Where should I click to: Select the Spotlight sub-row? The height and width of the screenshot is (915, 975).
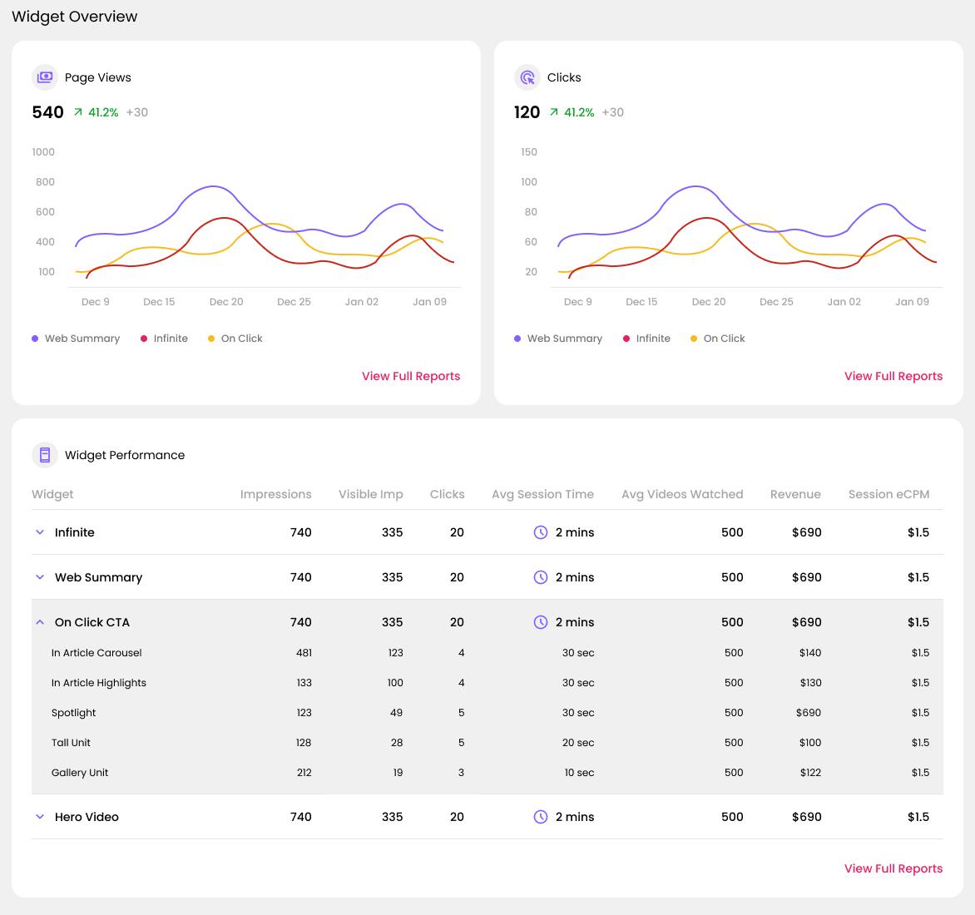point(487,712)
